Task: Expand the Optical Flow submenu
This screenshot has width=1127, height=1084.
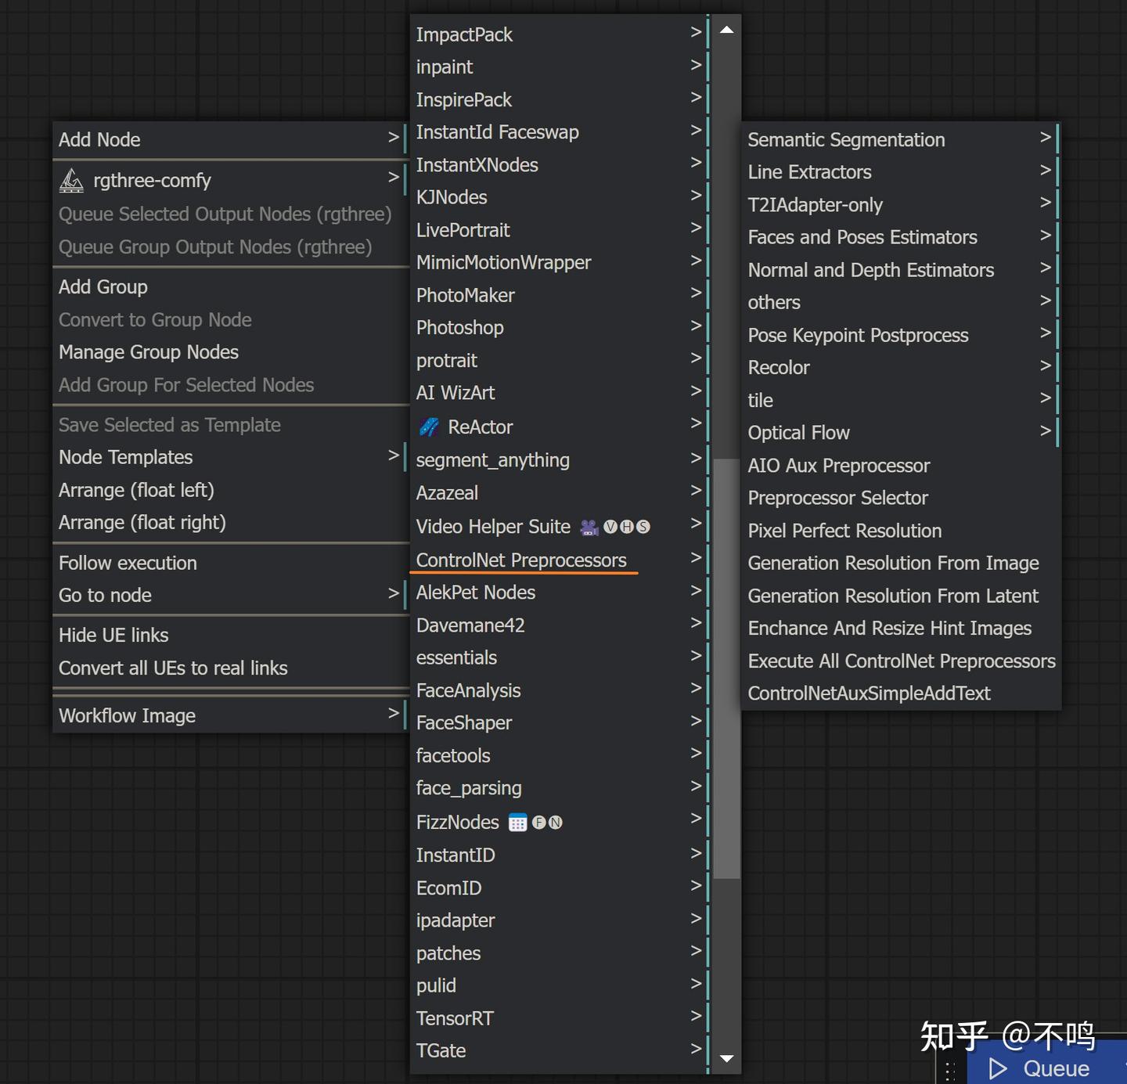Action: pos(901,433)
